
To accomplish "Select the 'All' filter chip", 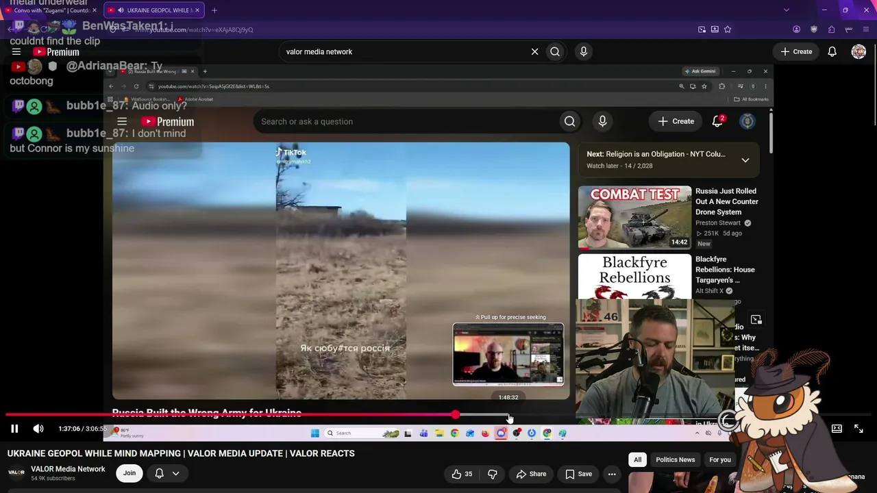I will (x=637, y=459).
